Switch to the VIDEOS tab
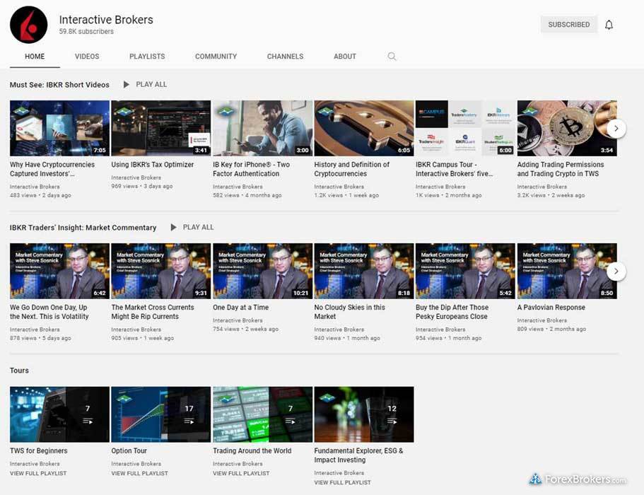The width and height of the screenshot is (644, 495). 87,57
